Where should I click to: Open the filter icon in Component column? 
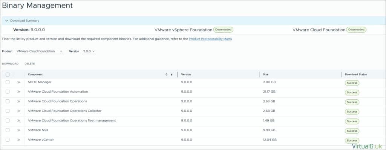172,75
